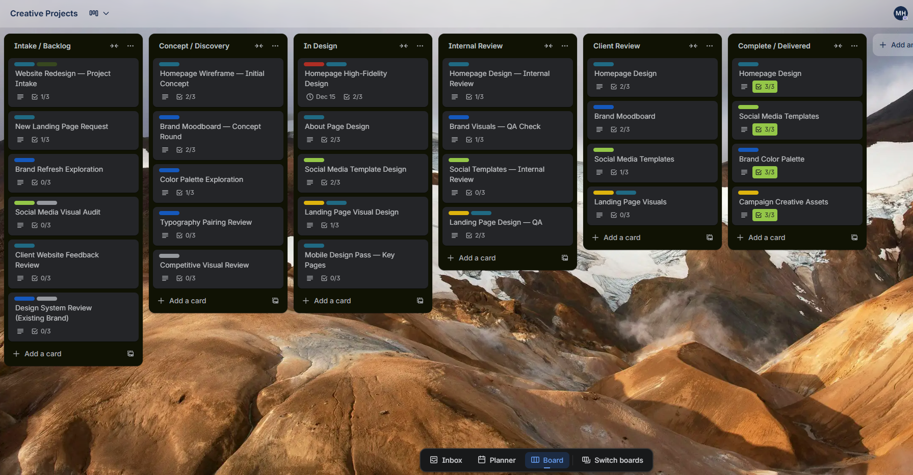Viewport: 913px width, 475px height.
Task: Click the Creative Projects board title
Action: point(44,13)
